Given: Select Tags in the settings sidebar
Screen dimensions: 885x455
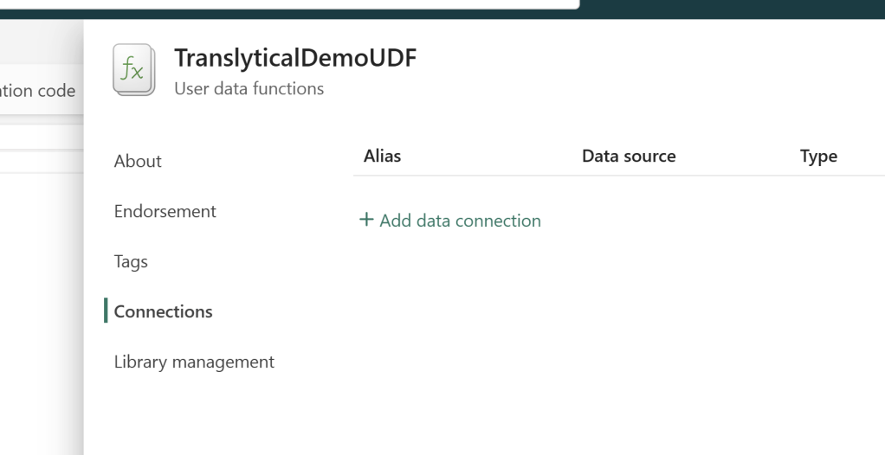Looking at the screenshot, I should (131, 261).
